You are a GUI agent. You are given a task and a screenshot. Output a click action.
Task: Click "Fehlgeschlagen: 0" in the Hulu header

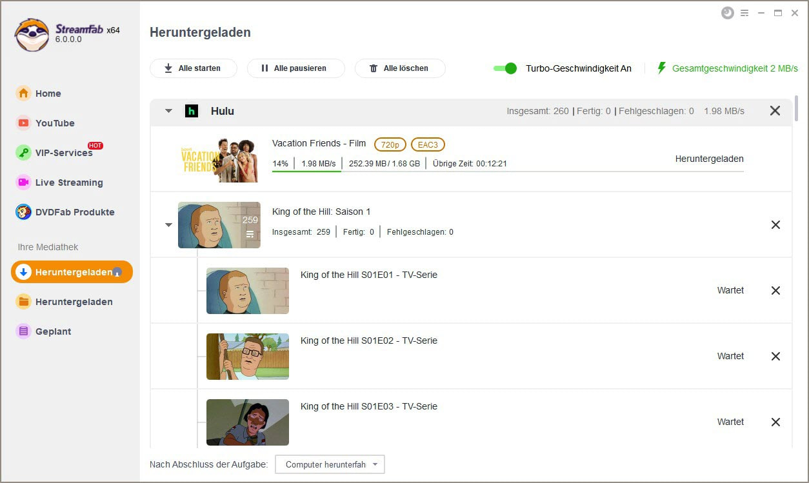[656, 111]
